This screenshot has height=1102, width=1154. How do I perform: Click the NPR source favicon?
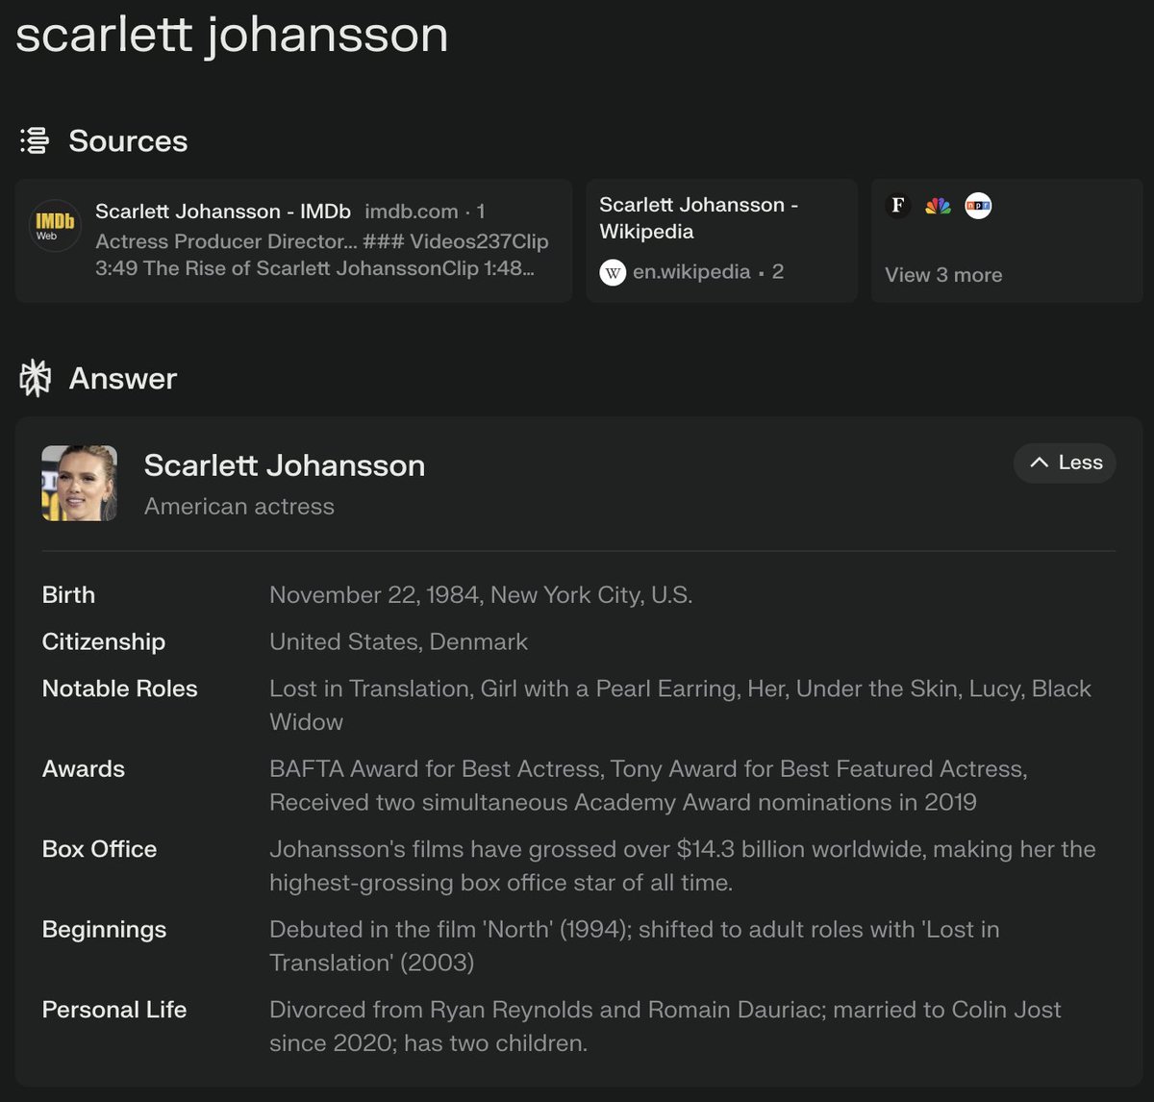coord(978,205)
